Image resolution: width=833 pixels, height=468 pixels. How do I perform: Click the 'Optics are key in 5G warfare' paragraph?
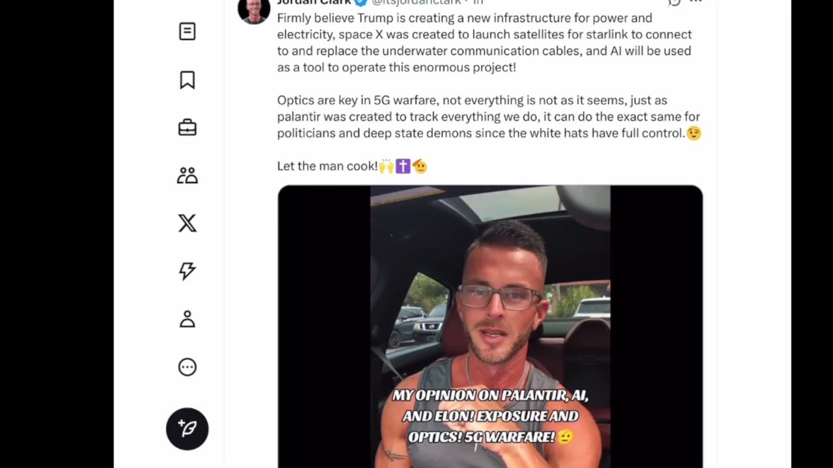pyautogui.click(x=489, y=117)
